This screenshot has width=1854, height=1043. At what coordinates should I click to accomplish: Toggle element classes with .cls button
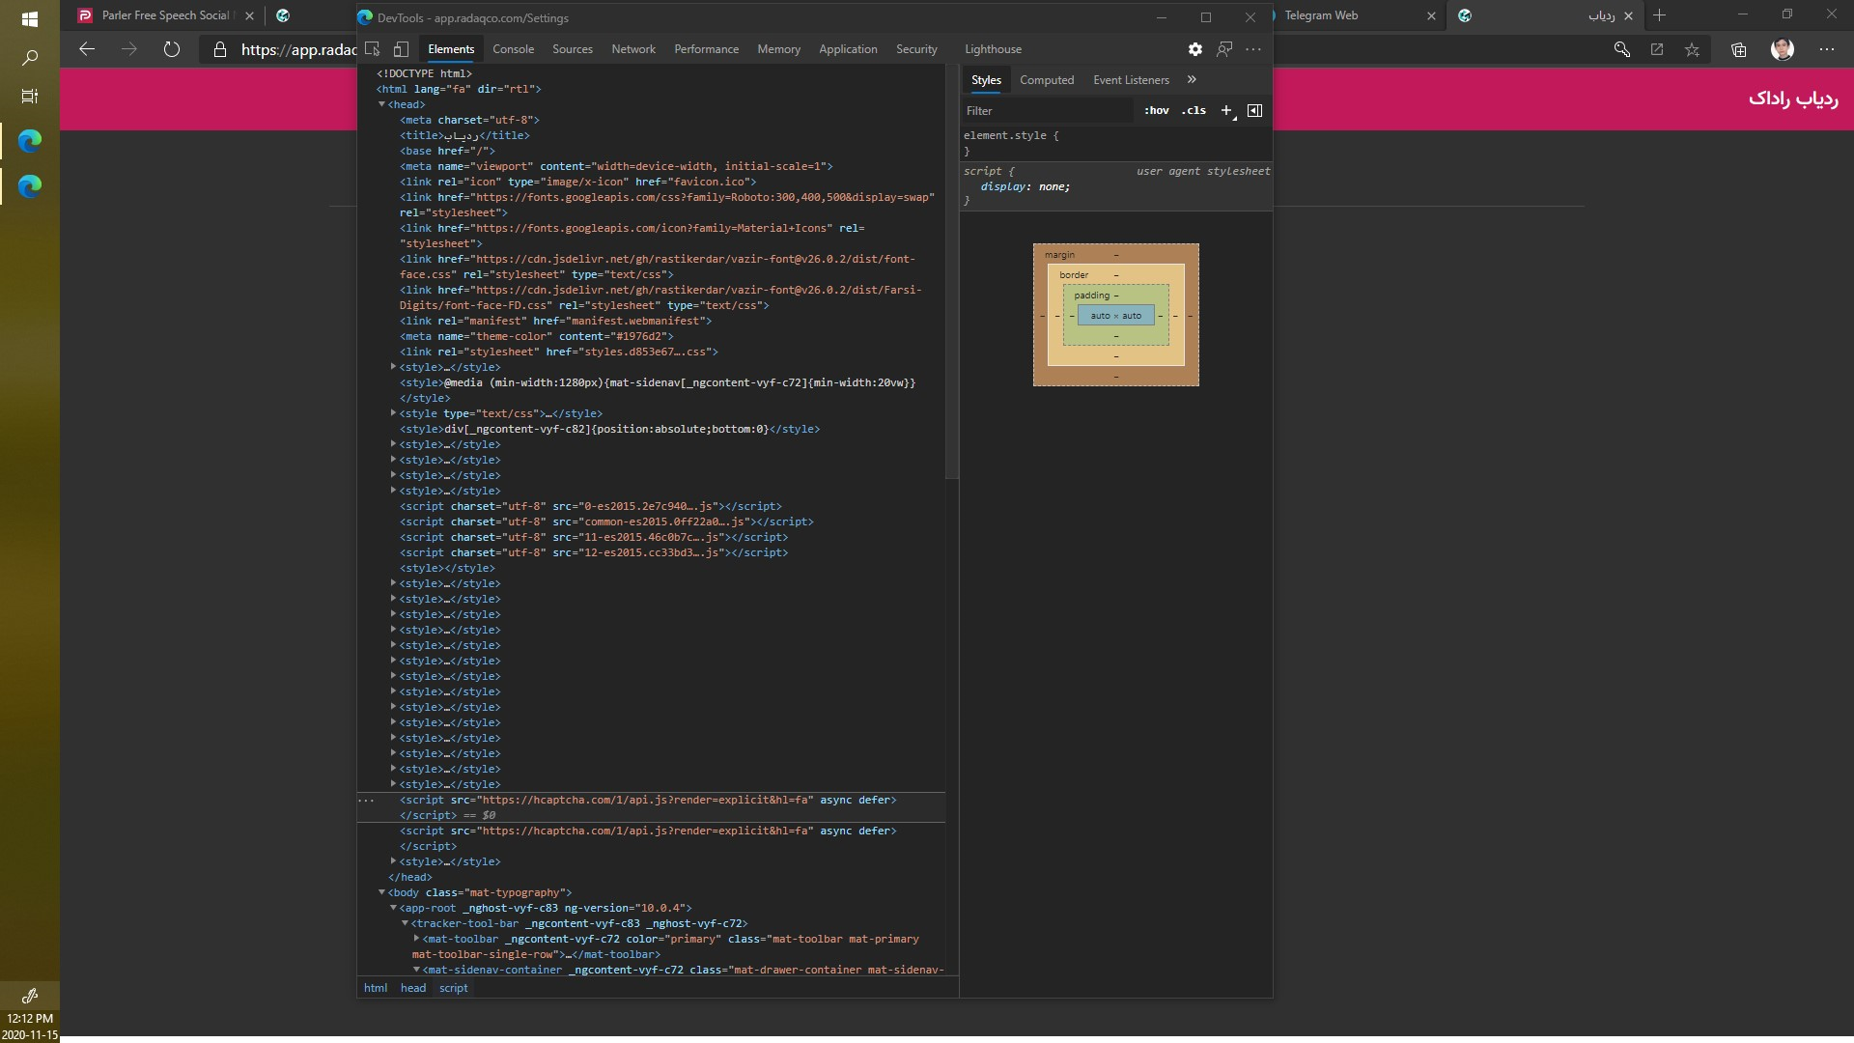pos(1194,111)
